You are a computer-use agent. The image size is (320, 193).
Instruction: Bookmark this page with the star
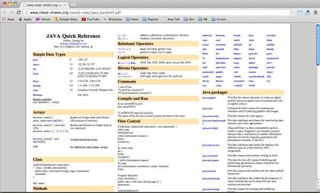pyautogui.click(x=292, y=12)
